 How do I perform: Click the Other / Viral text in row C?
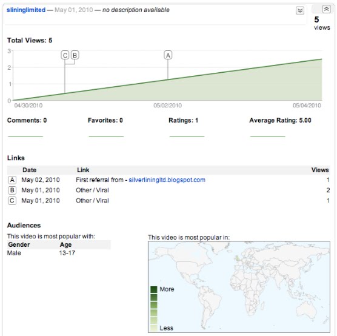coord(92,201)
